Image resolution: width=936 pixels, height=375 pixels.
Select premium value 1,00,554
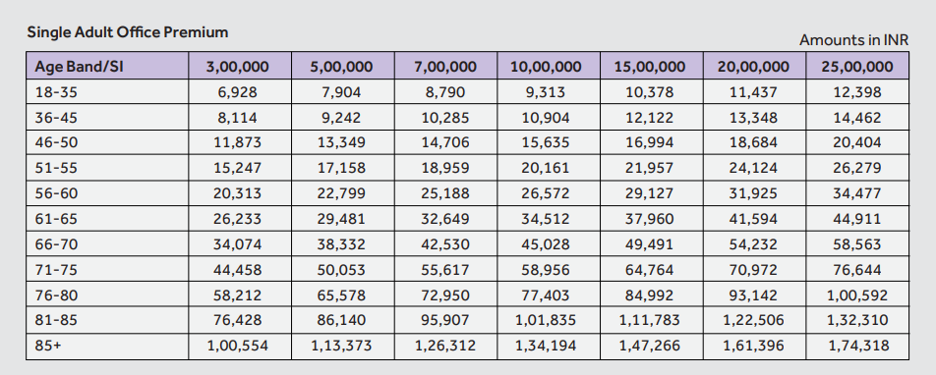coord(238,346)
